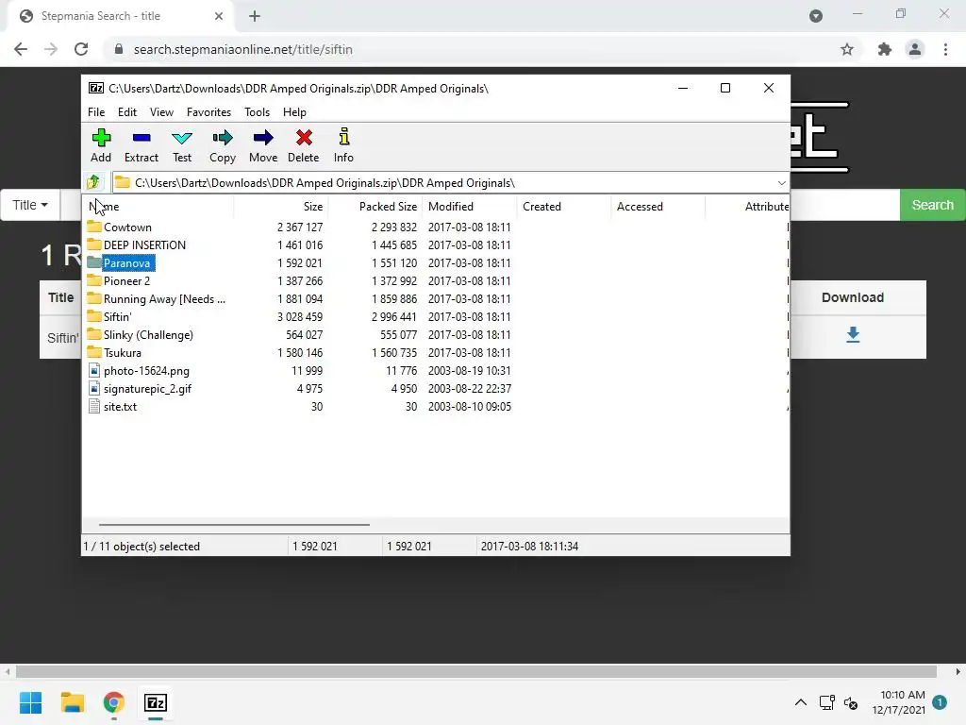Open Chrome three-dot menu

coord(945,49)
